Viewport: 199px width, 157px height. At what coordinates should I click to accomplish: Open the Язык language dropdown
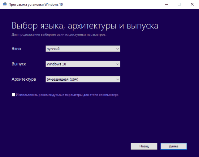click(83, 49)
